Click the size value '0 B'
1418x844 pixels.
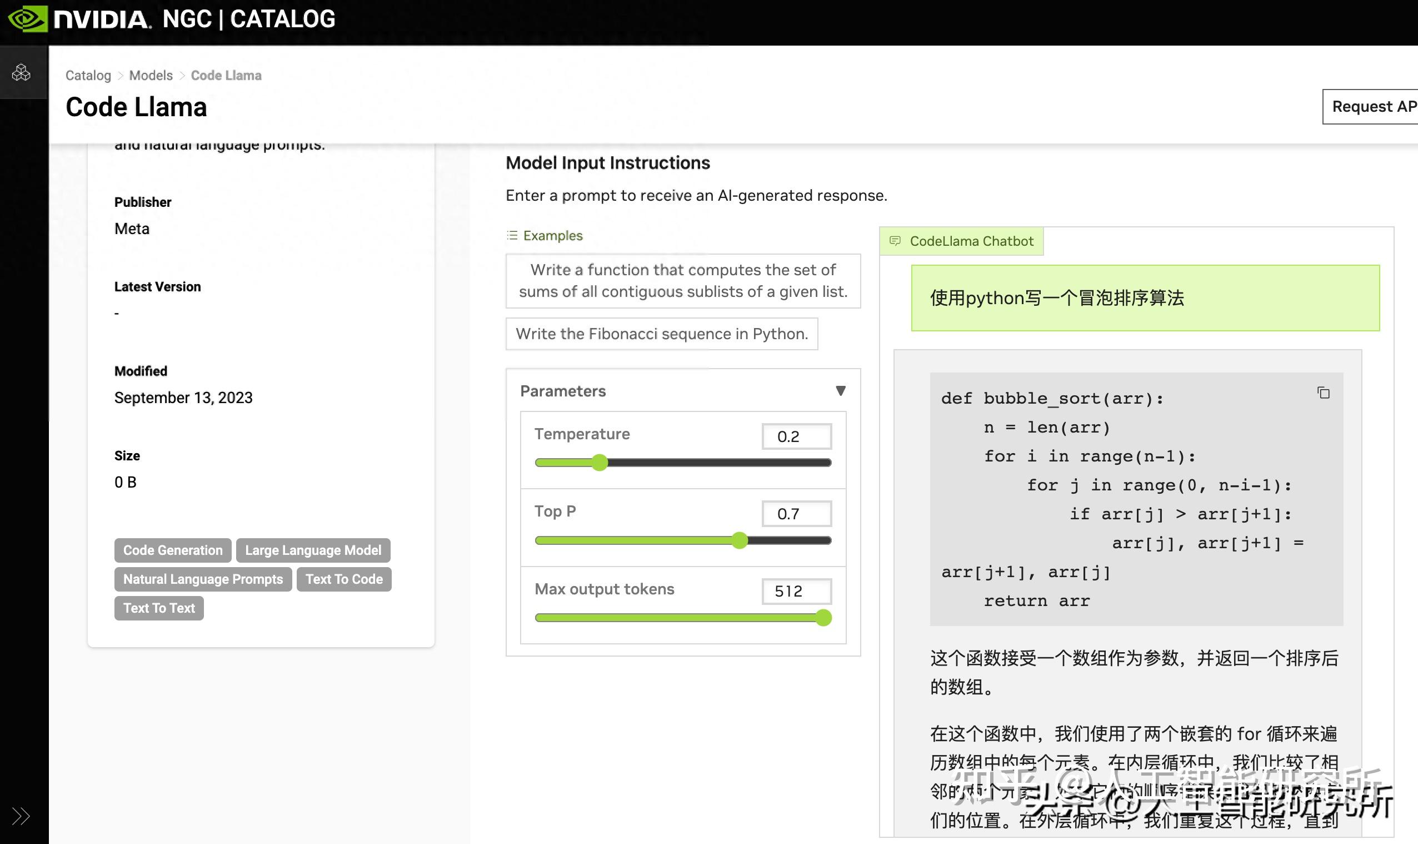pos(126,482)
